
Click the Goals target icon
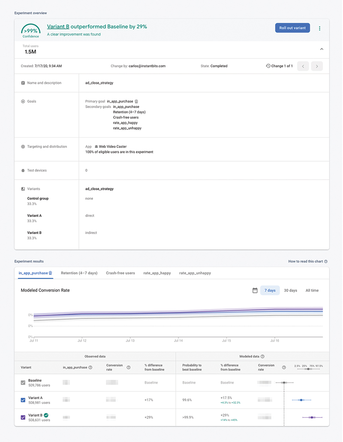coord(23,101)
